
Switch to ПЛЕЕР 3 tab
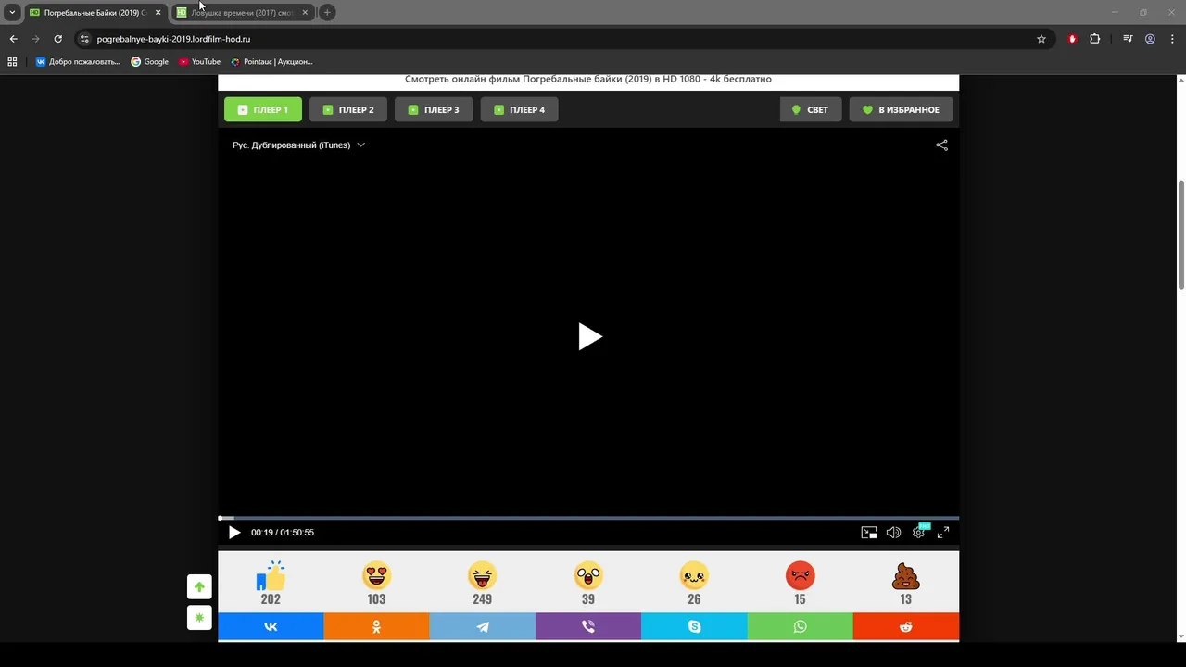434,109
